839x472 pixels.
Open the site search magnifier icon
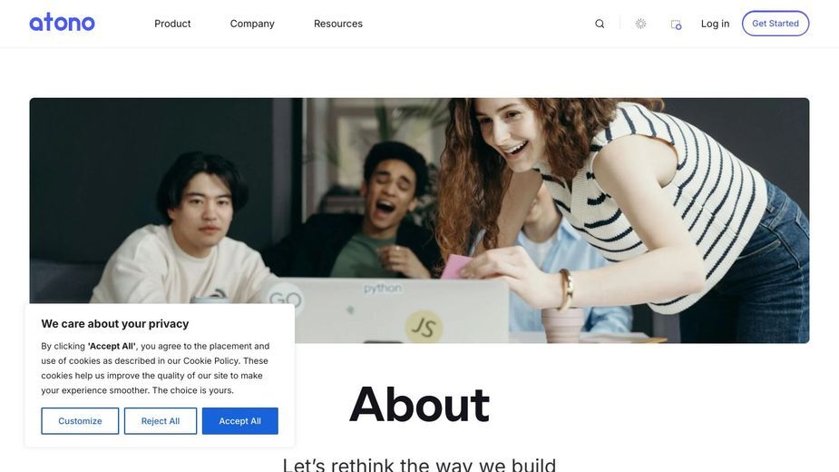(600, 24)
